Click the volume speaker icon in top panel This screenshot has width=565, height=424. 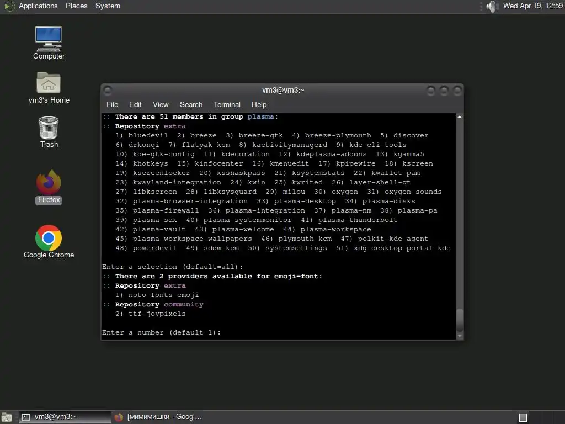pos(491,6)
